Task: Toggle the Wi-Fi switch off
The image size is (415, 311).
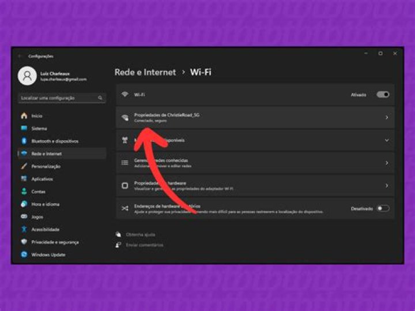Action: point(383,95)
